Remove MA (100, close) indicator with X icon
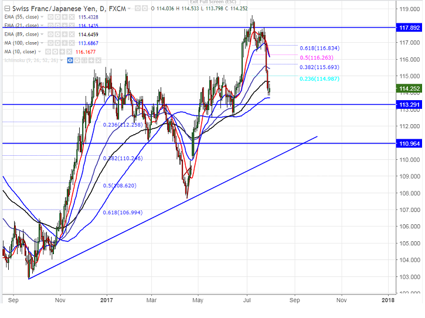The width and height of the screenshot is (425, 318). 72,43
